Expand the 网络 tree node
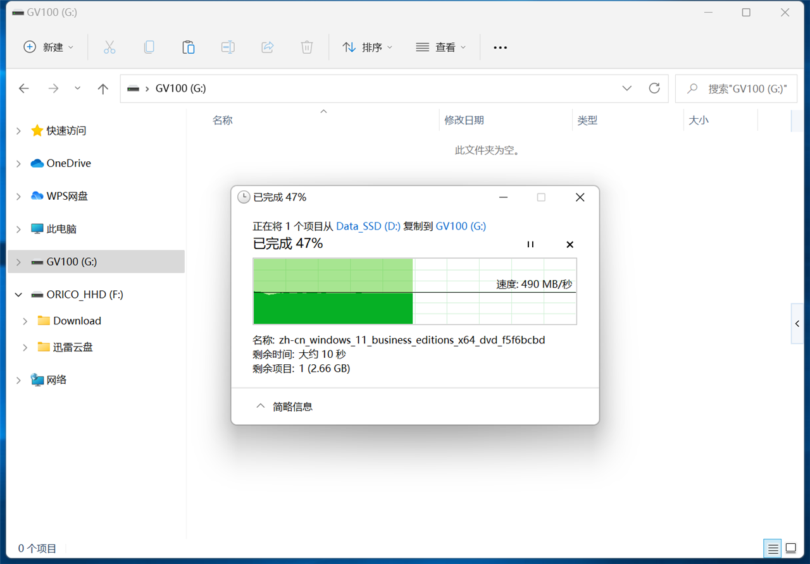 click(x=18, y=380)
